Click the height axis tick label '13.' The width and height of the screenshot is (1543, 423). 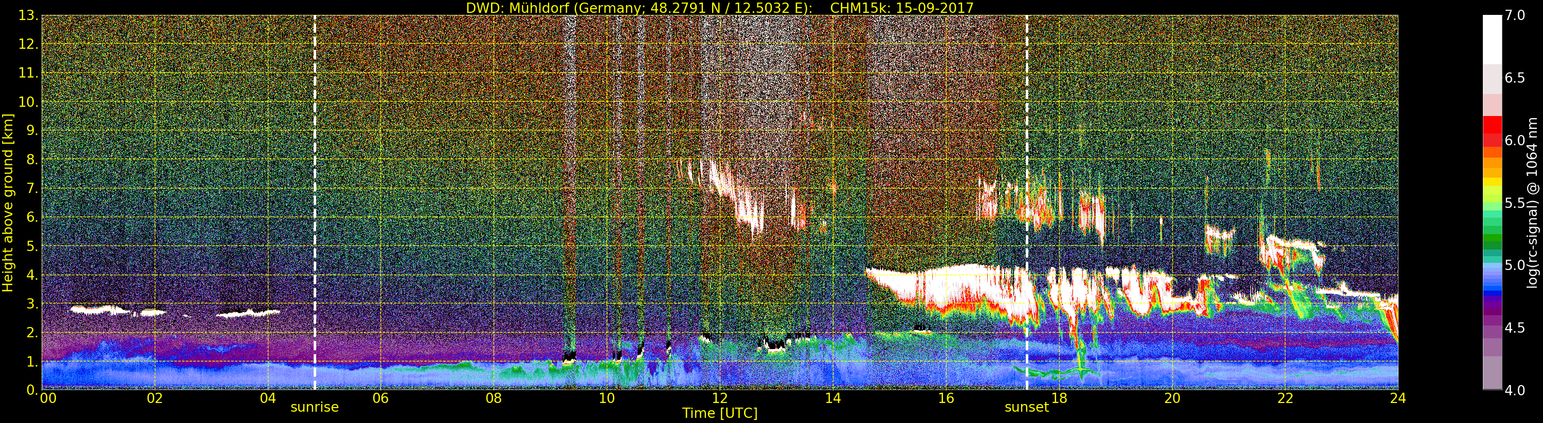coord(29,15)
